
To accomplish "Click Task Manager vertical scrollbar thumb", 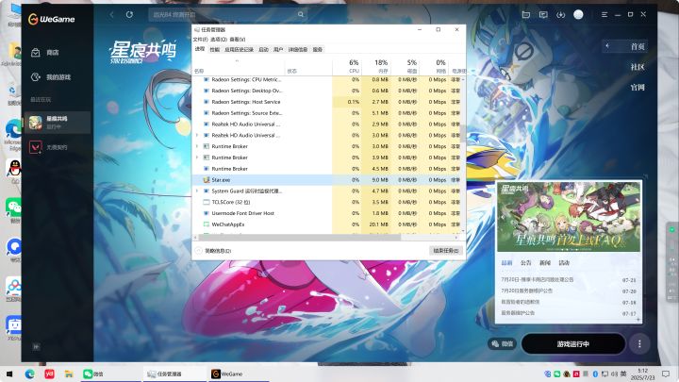I will pos(463,134).
